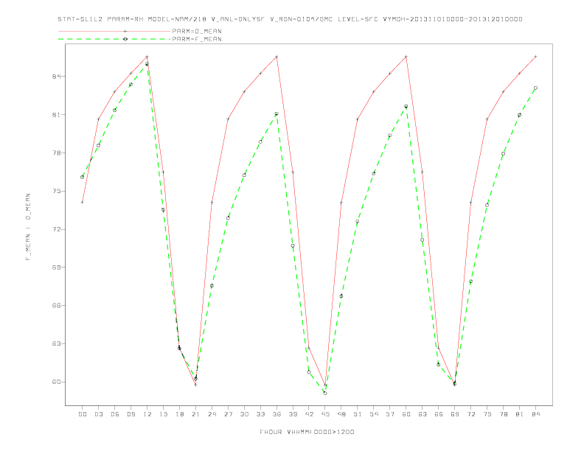Click x-axis tick label 33
This screenshot has height=451, width=584.
pos(260,414)
